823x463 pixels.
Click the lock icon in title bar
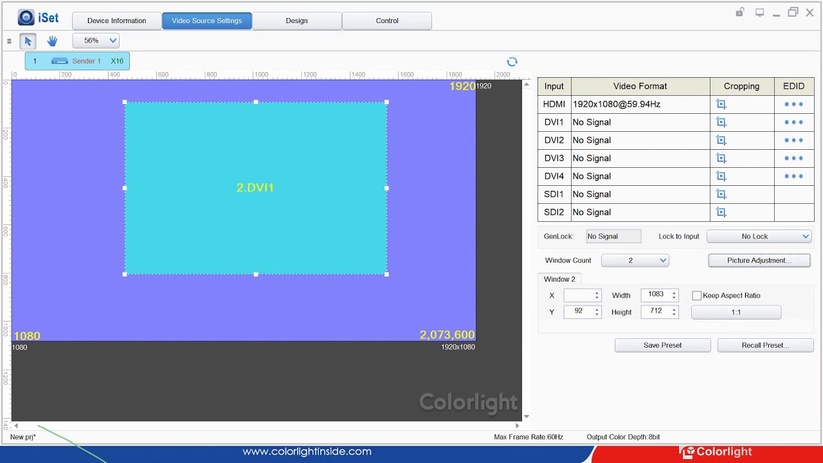(x=740, y=12)
